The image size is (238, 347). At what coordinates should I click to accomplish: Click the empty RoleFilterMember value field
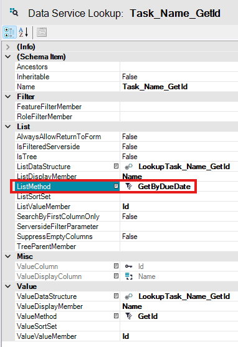[179, 117]
